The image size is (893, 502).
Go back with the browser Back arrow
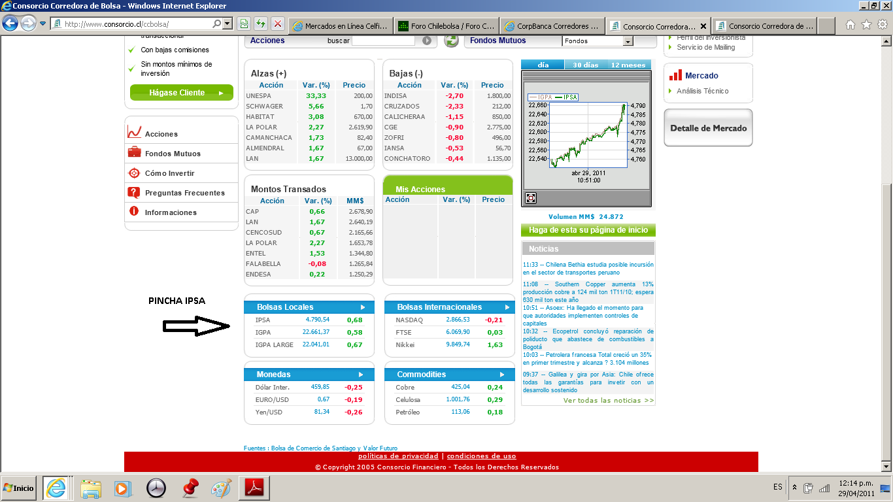10,24
